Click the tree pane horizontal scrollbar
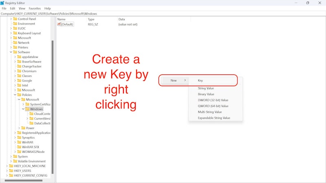326x183 pixels. tap(24, 181)
